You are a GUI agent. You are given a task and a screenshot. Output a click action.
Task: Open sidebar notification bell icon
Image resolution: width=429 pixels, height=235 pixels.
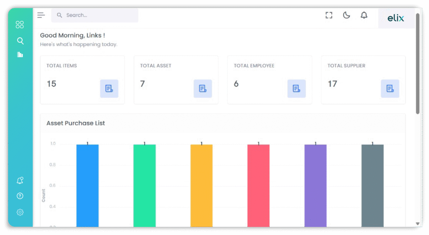[20, 180]
